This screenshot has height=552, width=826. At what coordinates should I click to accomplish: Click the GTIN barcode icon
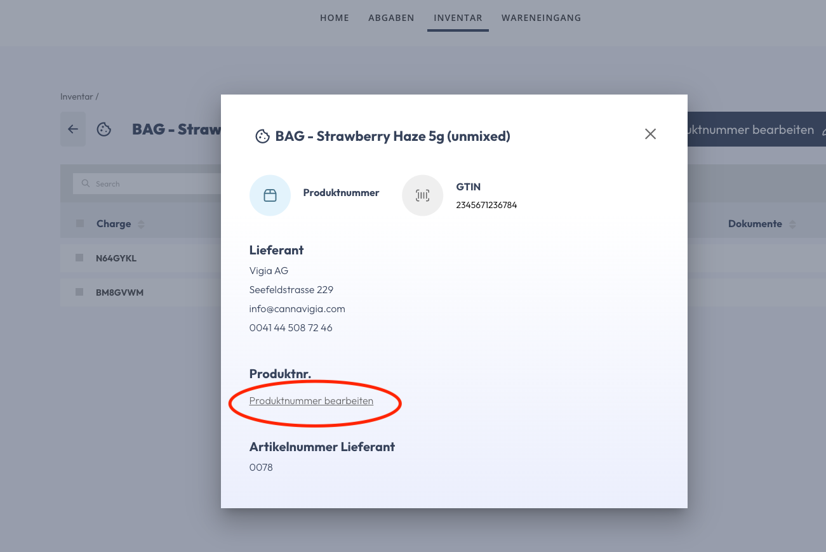(423, 195)
